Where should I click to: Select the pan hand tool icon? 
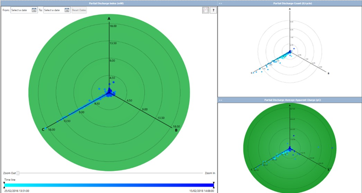click(205, 10)
